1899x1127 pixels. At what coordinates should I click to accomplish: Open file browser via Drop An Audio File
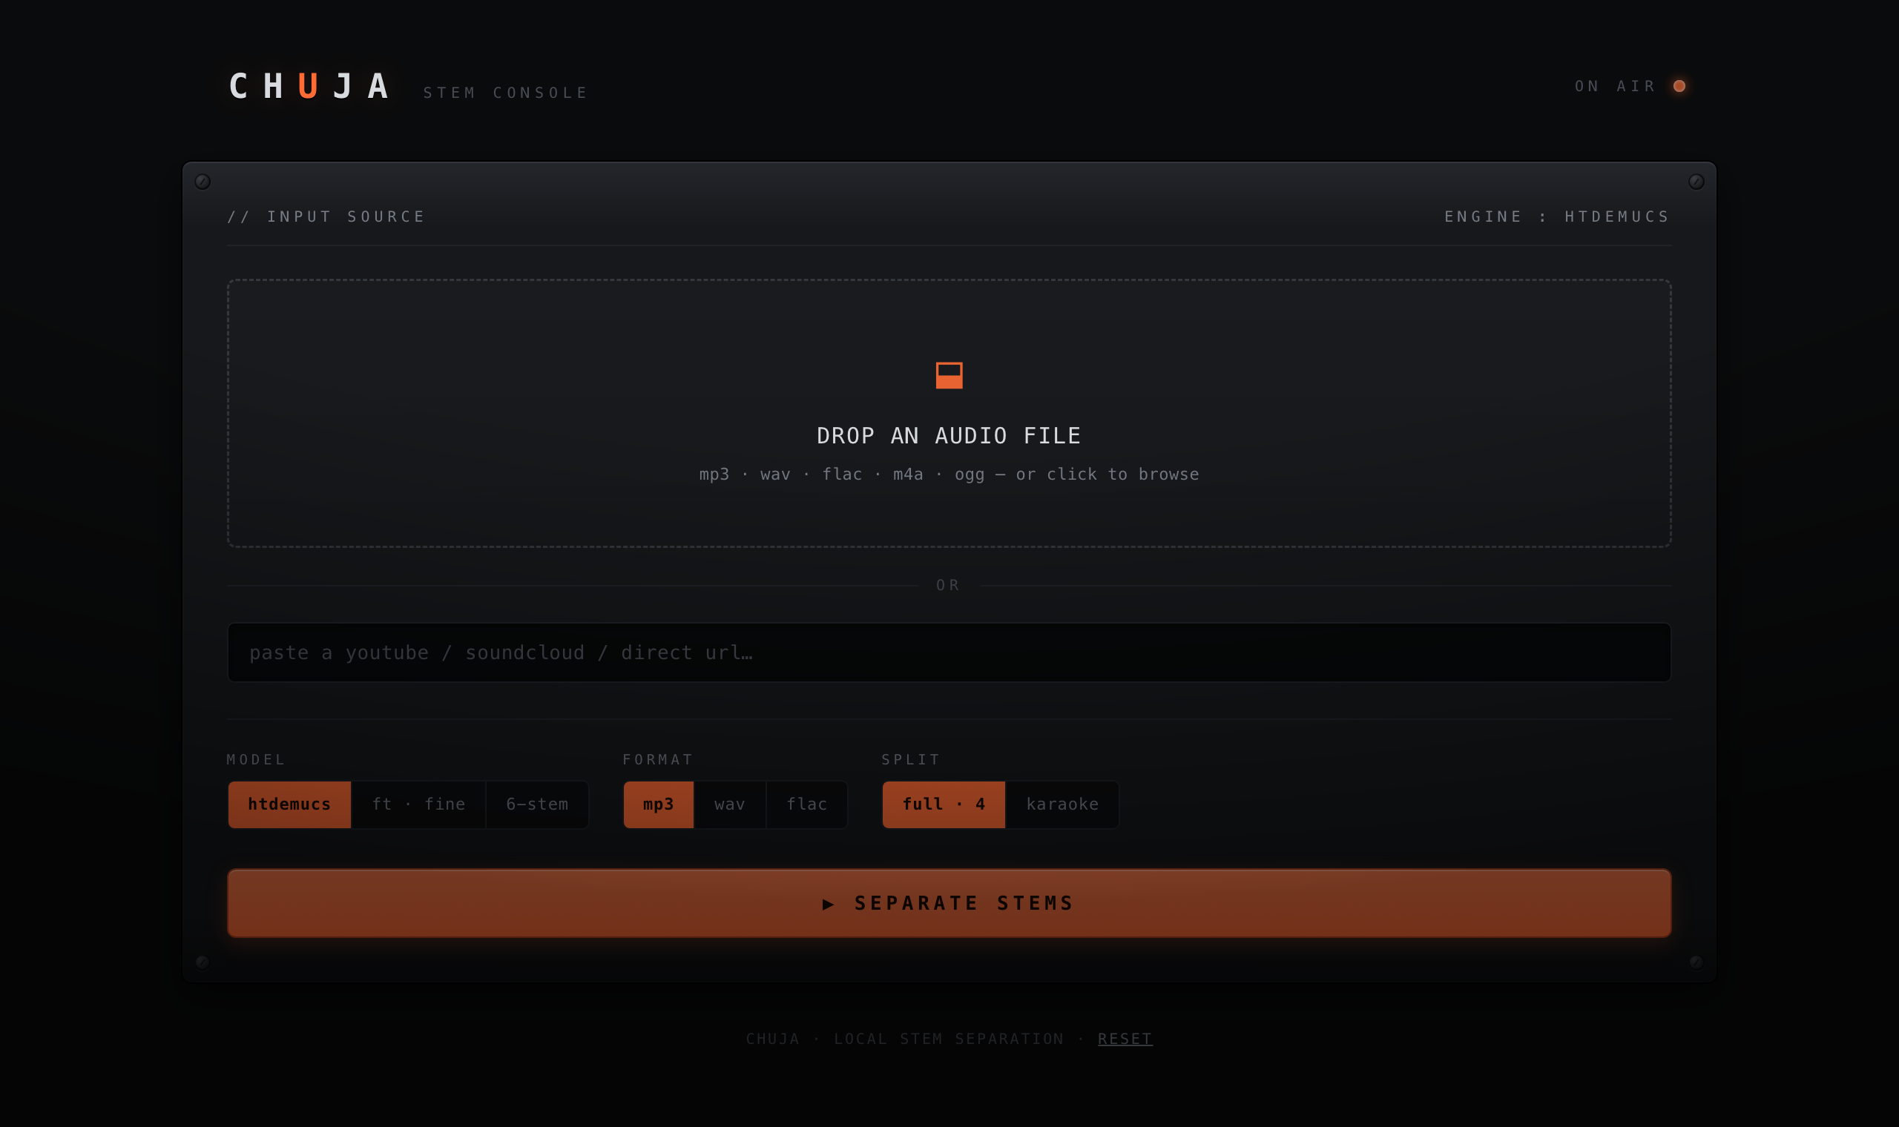(949, 413)
